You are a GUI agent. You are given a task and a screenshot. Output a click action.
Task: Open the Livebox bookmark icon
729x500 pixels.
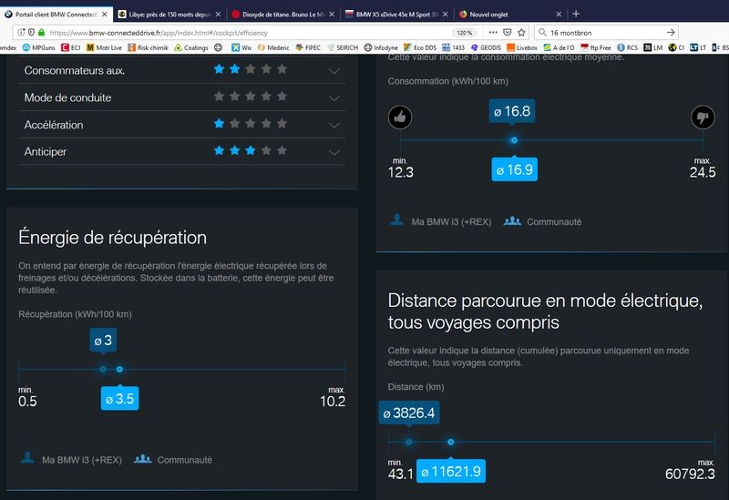pos(510,47)
